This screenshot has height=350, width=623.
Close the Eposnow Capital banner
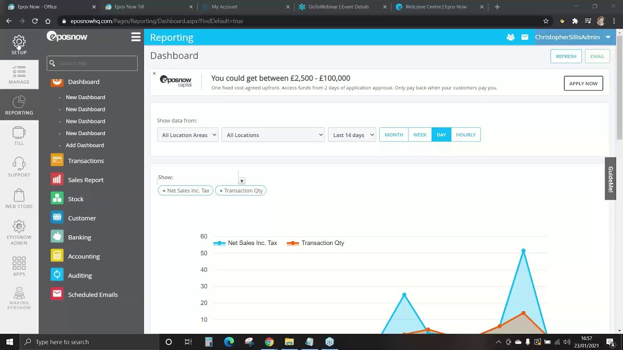[x=154, y=74]
